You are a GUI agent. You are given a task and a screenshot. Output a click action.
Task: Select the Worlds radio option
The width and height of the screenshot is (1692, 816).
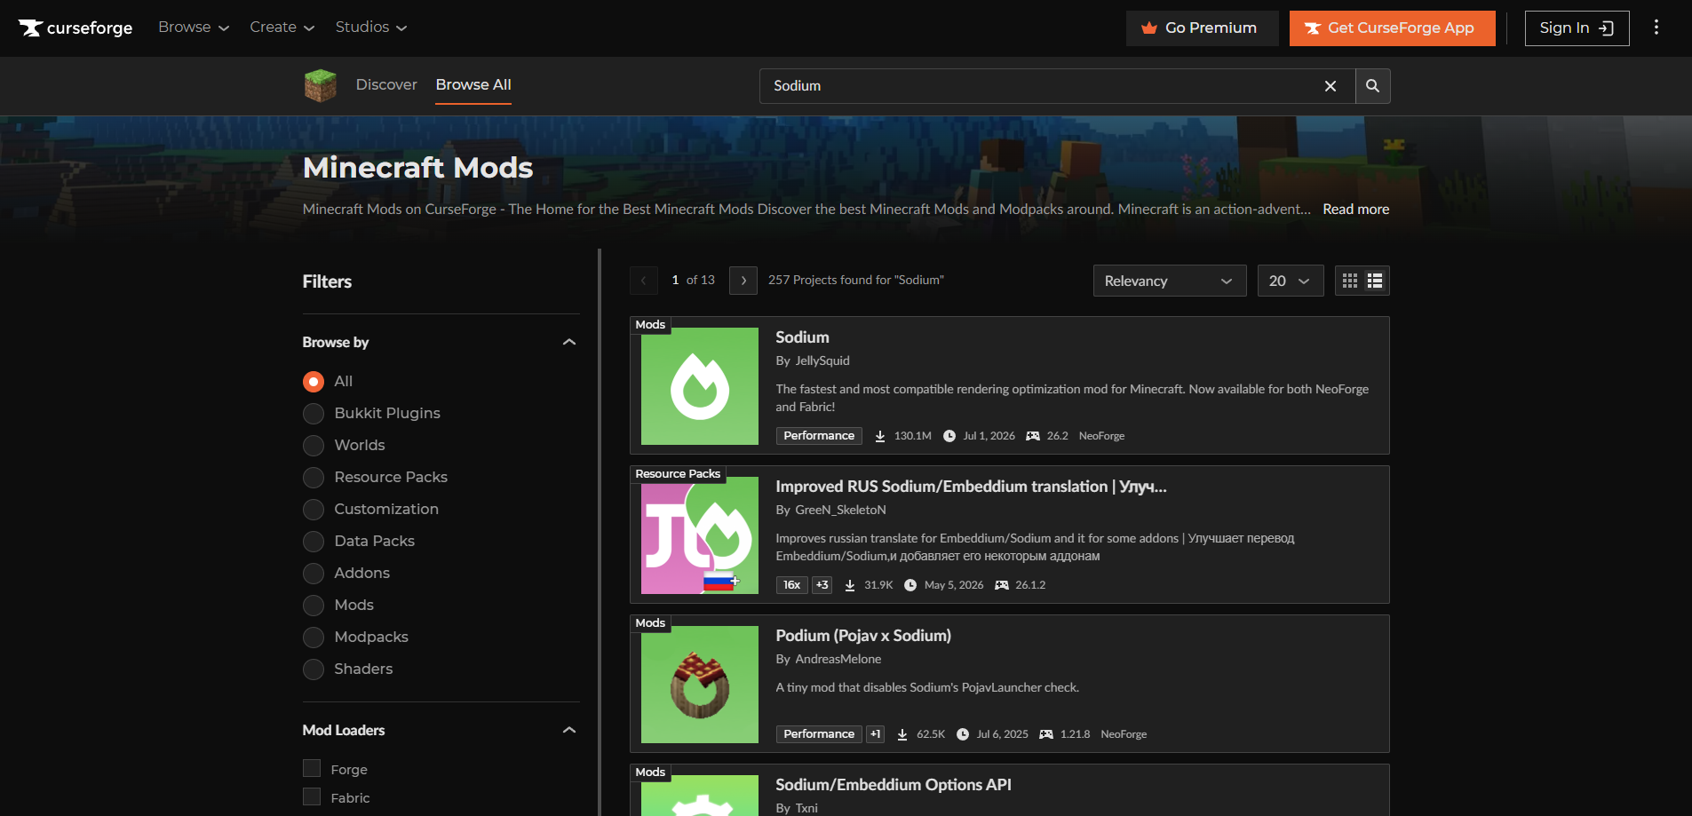click(314, 446)
